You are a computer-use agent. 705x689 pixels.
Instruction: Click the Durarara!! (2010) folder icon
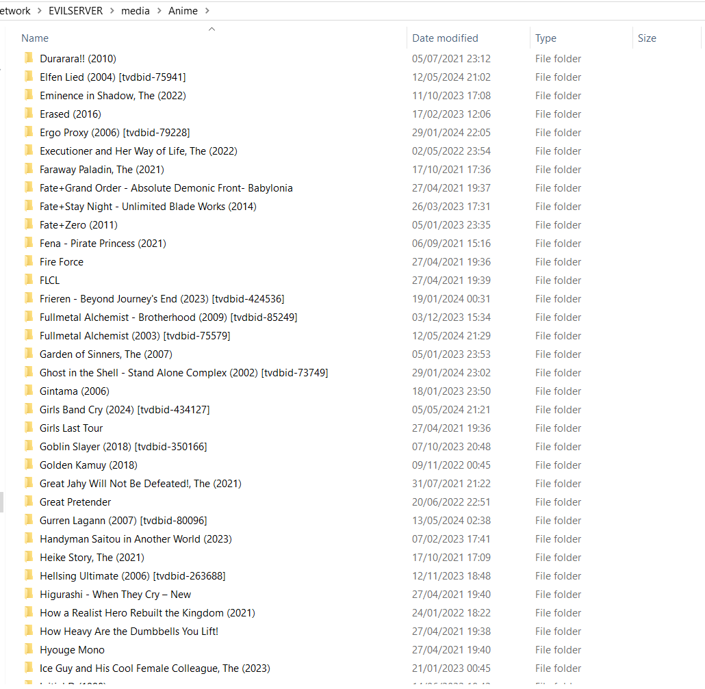pyautogui.click(x=29, y=58)
